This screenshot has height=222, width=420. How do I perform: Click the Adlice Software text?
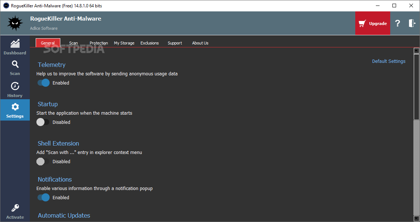coord(44,28)
